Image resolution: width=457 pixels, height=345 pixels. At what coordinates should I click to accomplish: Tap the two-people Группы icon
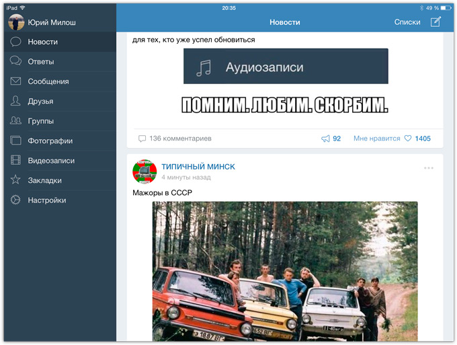[x=15, y=120]
